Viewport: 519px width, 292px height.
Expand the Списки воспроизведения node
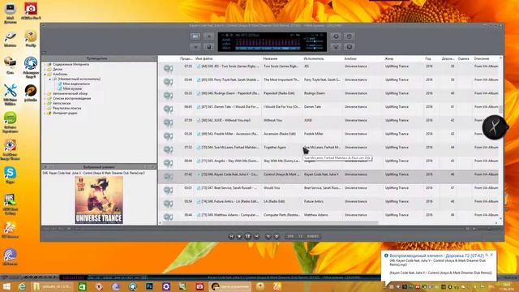point(45,99)
